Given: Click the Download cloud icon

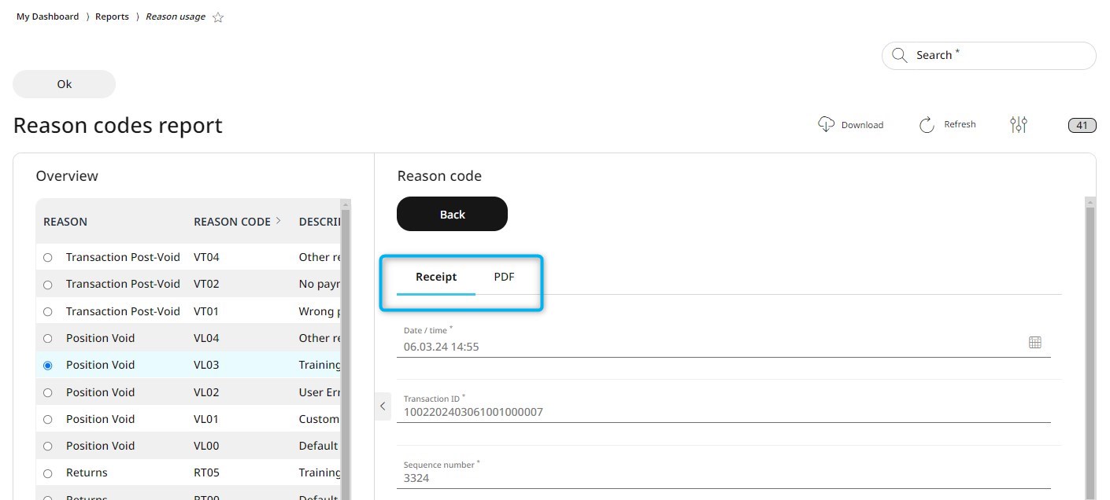Looking at the screenshot, I should point(826,124).
